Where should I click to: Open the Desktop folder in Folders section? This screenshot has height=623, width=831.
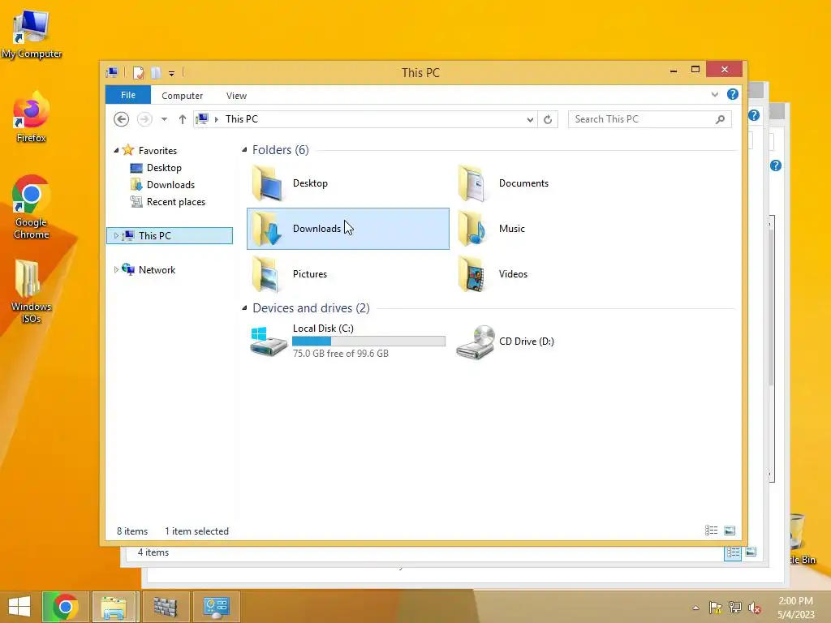tap(347, 183)
